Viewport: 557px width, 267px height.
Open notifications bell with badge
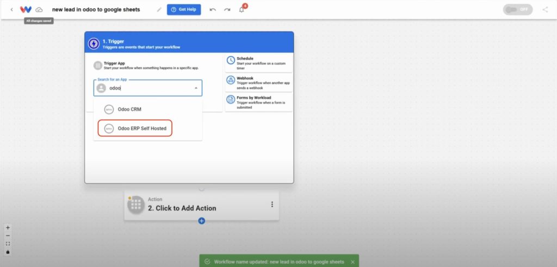(242, 9)
